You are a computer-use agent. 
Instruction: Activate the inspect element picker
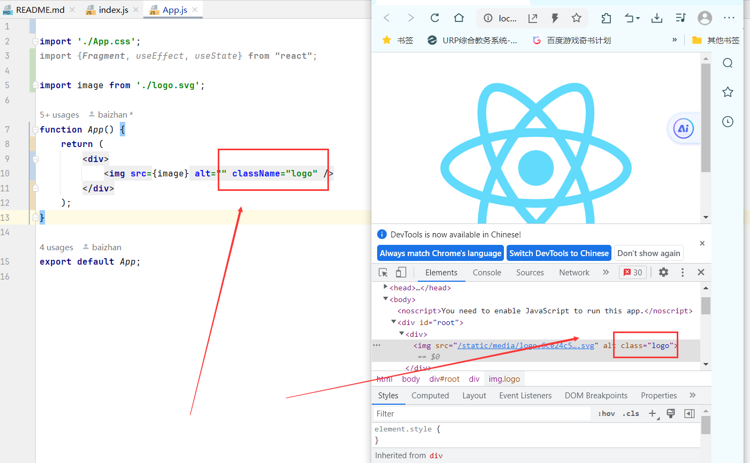(383, 272)
